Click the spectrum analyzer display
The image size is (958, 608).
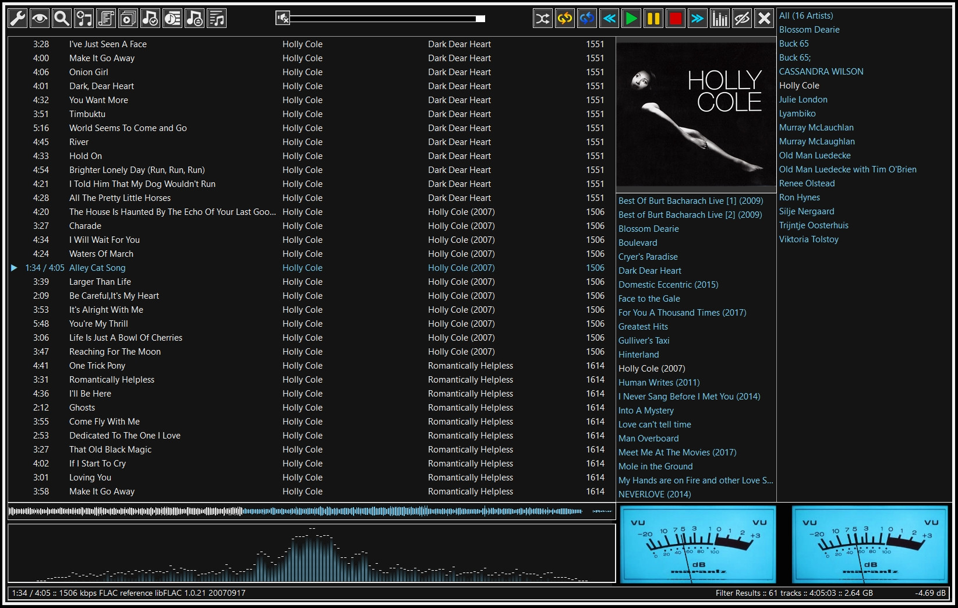click(x=312, y=553)
